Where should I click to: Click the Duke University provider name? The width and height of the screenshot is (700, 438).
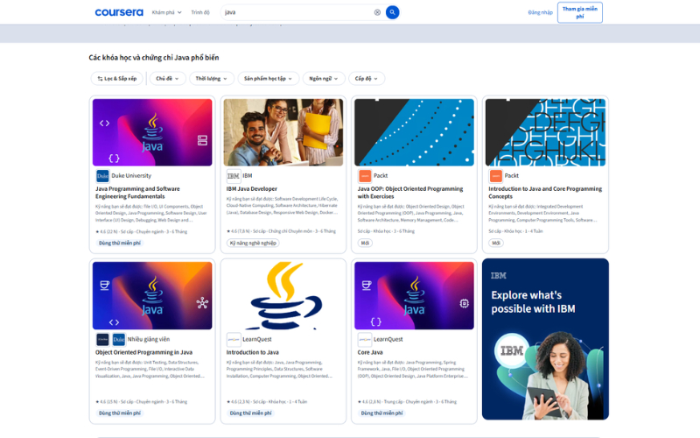pyautogui.click(x=131, y=176)
